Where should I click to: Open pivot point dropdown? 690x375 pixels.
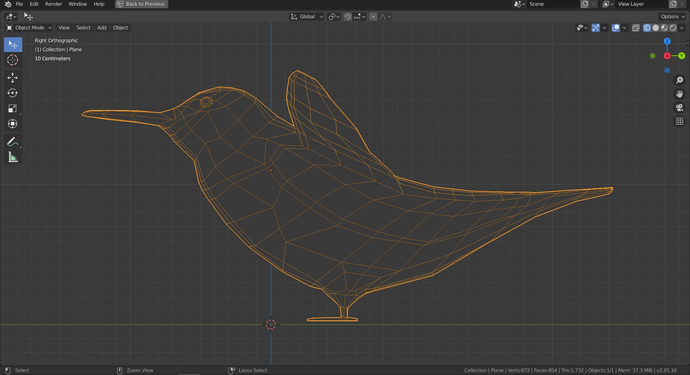[x=334, y=16]
